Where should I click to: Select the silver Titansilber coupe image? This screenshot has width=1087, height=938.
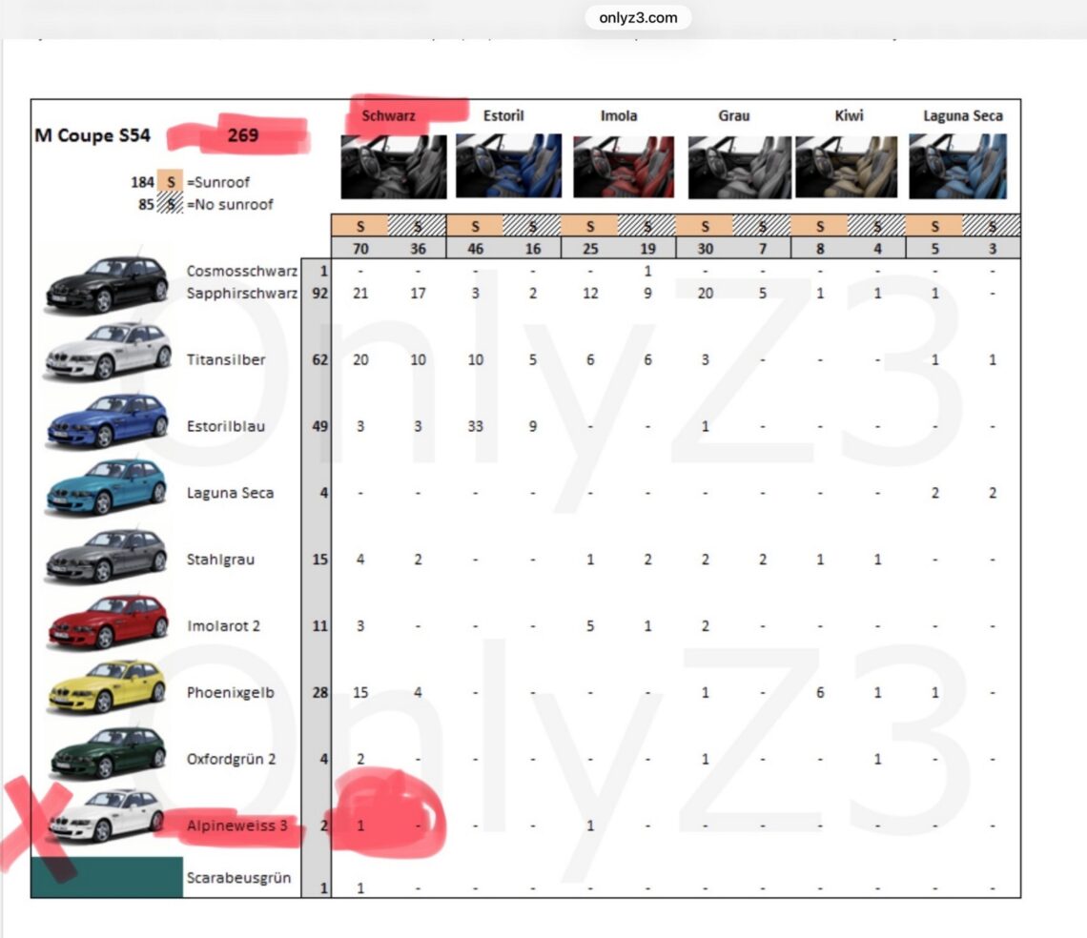107,352
